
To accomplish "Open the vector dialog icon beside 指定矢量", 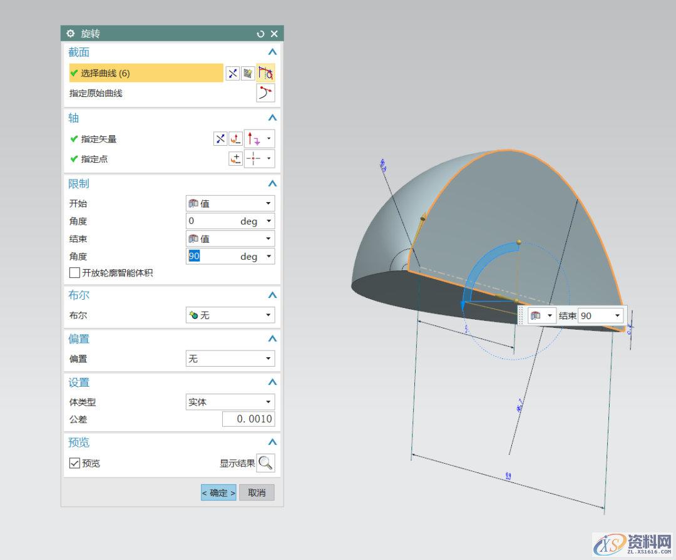I will click(235, 139).
